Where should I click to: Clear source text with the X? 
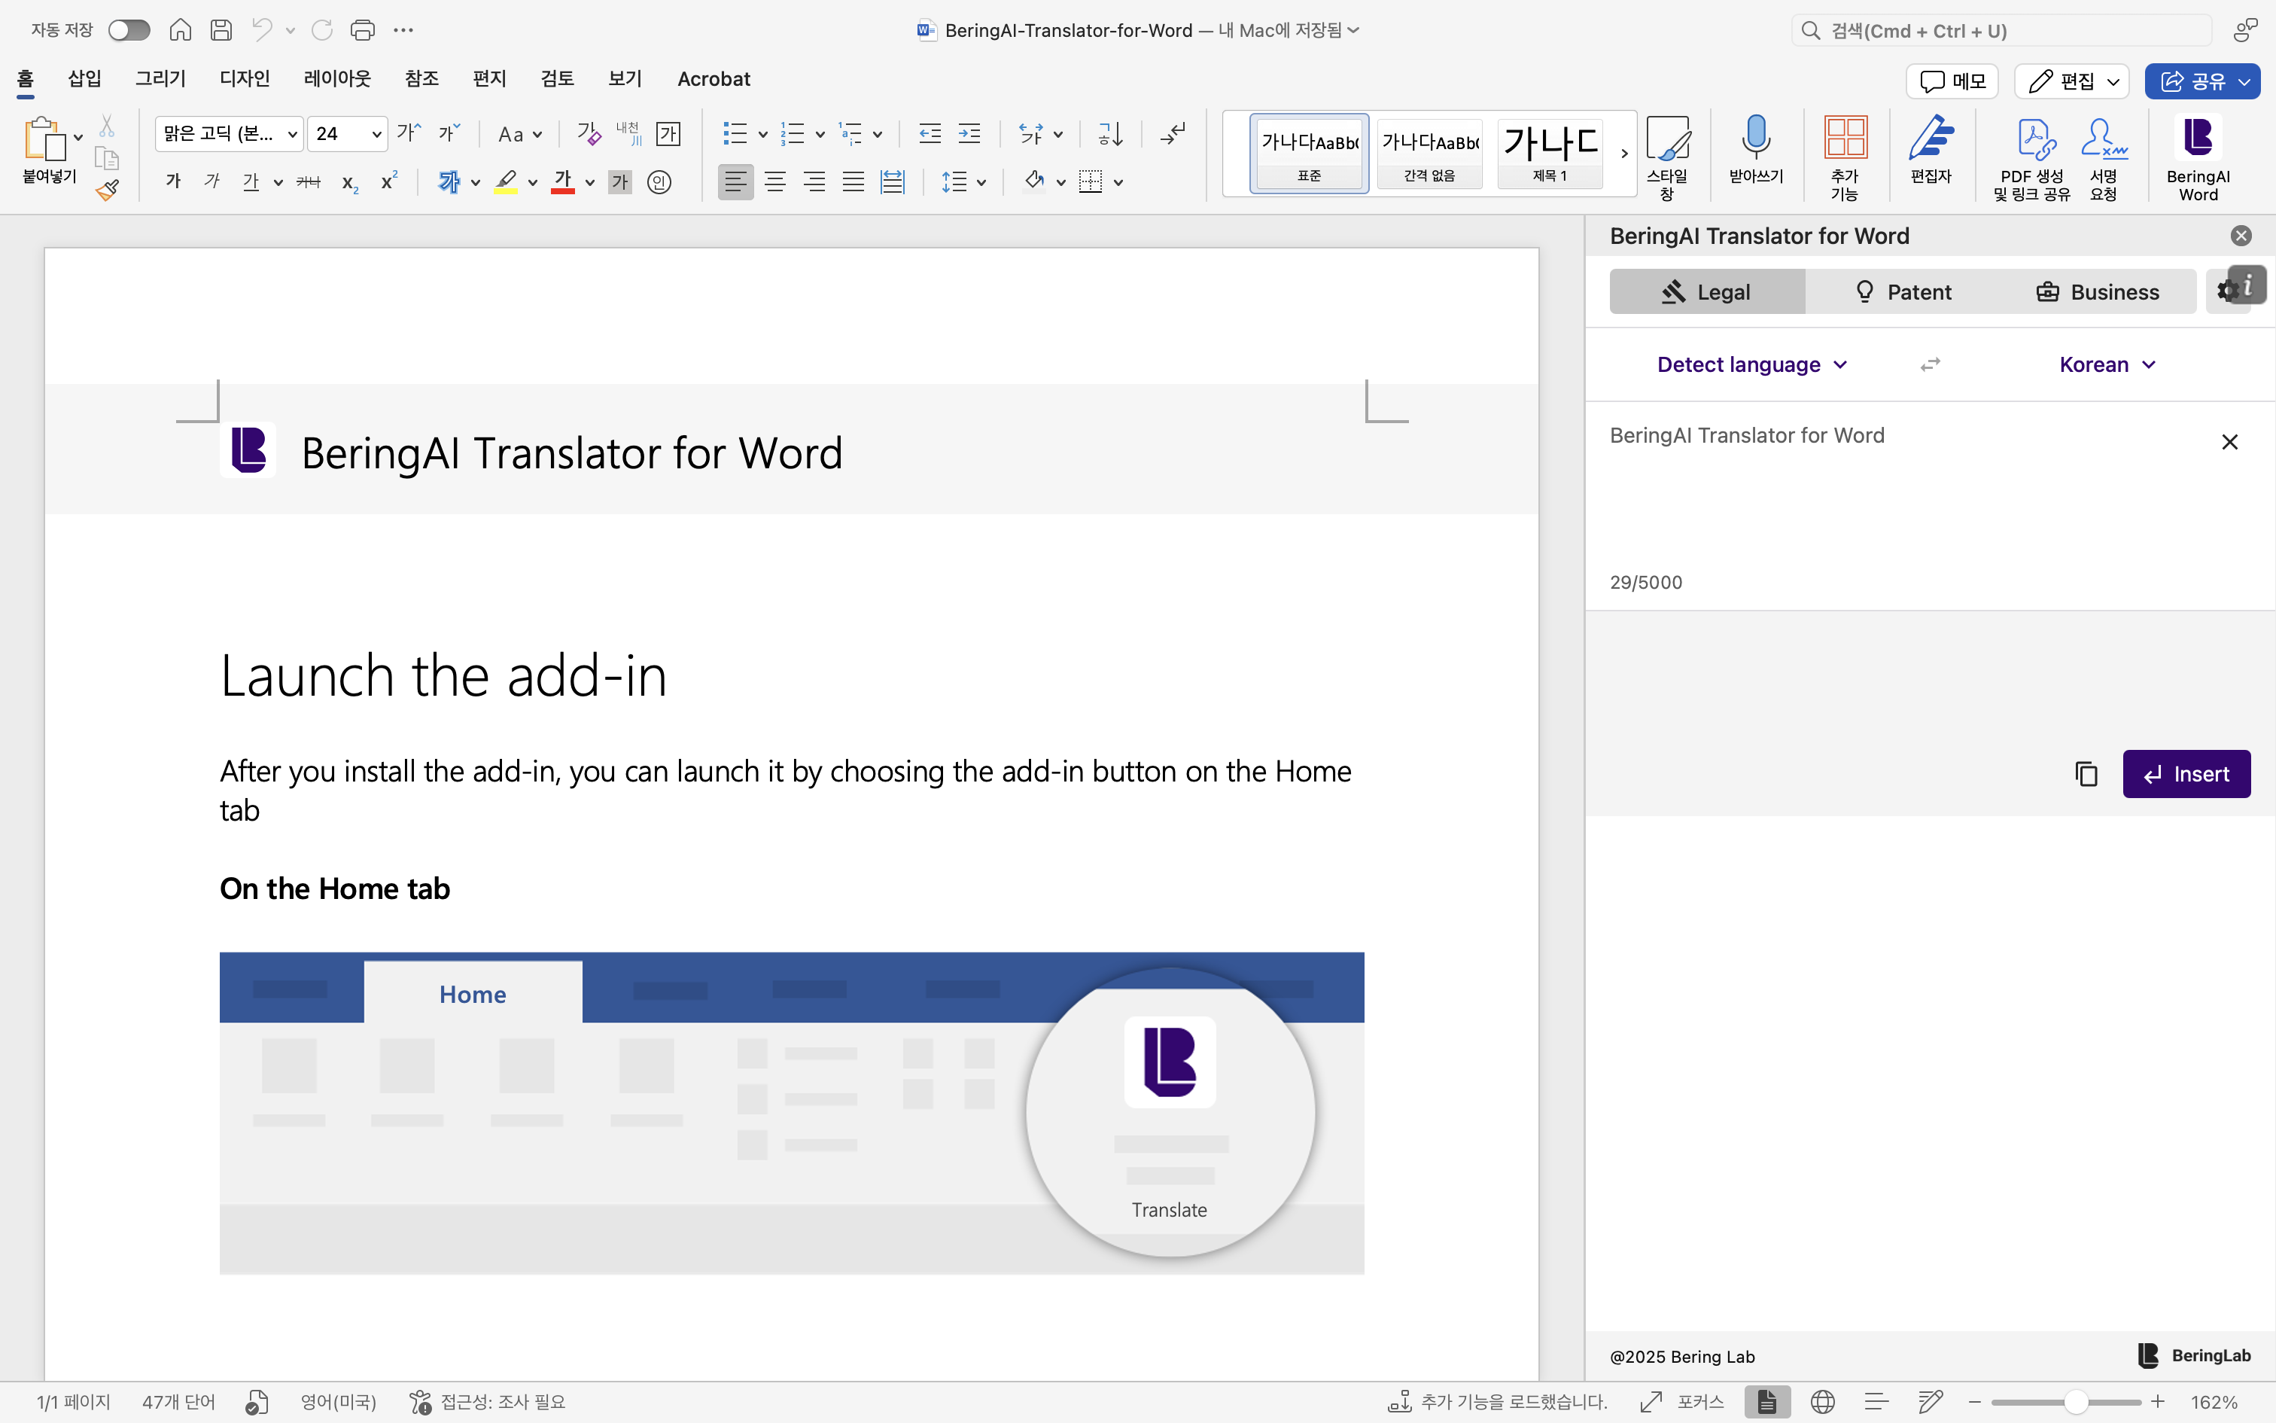click(x=2229, y=441)
